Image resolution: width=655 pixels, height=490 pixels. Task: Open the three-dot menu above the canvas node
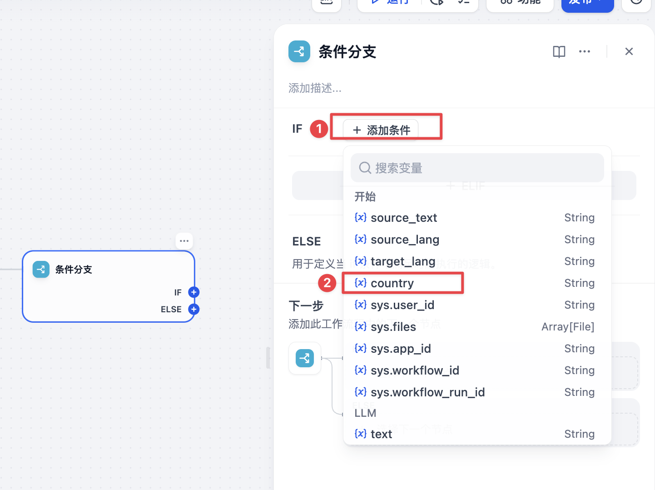tap(184, 241)
